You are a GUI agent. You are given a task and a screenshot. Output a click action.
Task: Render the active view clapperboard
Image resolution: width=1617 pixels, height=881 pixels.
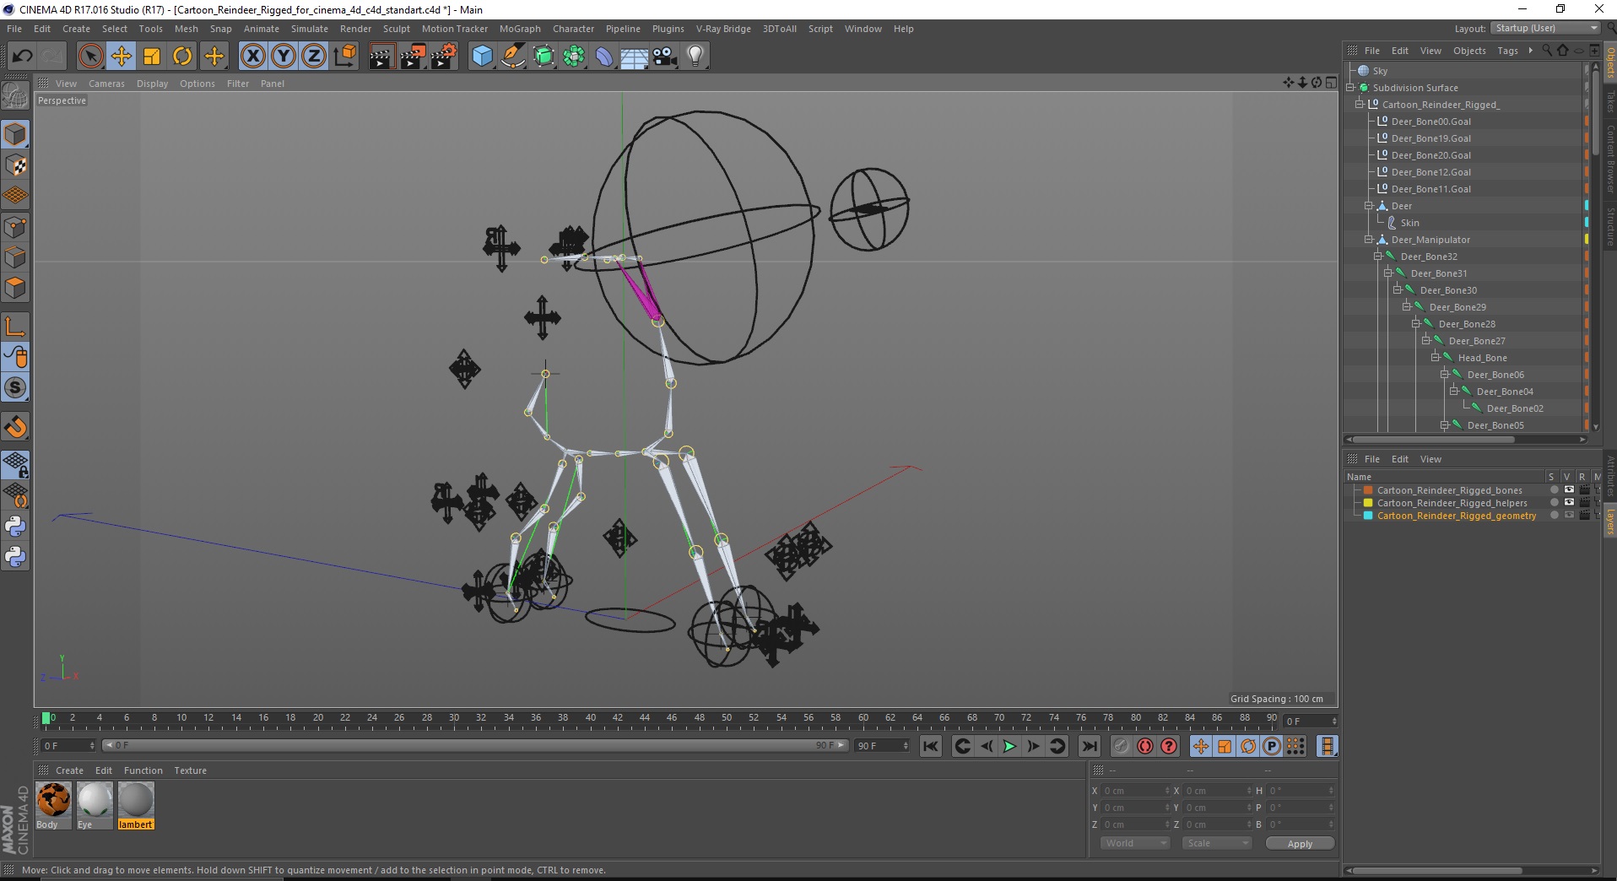pyautogui.click(x=381, y=57)
